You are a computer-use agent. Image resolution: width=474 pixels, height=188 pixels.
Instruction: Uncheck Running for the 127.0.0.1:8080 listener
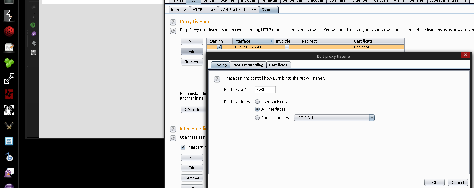coord(219,47)
